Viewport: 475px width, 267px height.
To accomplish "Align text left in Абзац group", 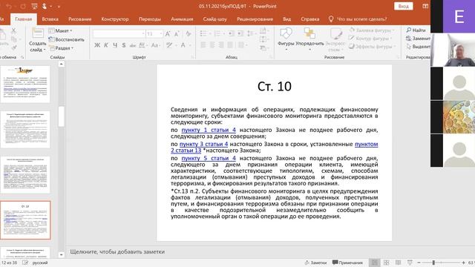I will tap(203, 45).
